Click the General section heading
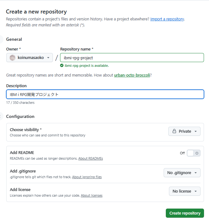 tap(14, 39)
